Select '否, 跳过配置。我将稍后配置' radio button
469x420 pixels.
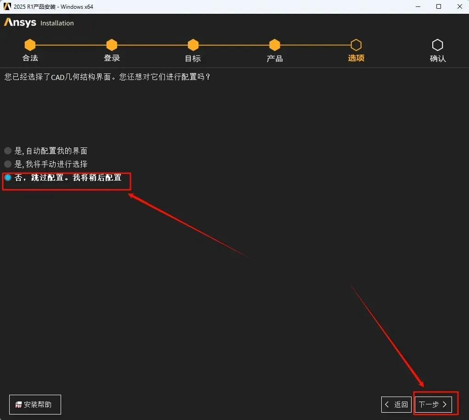pyautogui.click(x=8, y=177)
